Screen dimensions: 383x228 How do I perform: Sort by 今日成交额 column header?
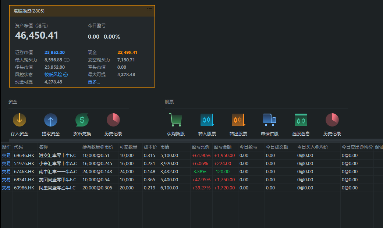pos(277,147)
